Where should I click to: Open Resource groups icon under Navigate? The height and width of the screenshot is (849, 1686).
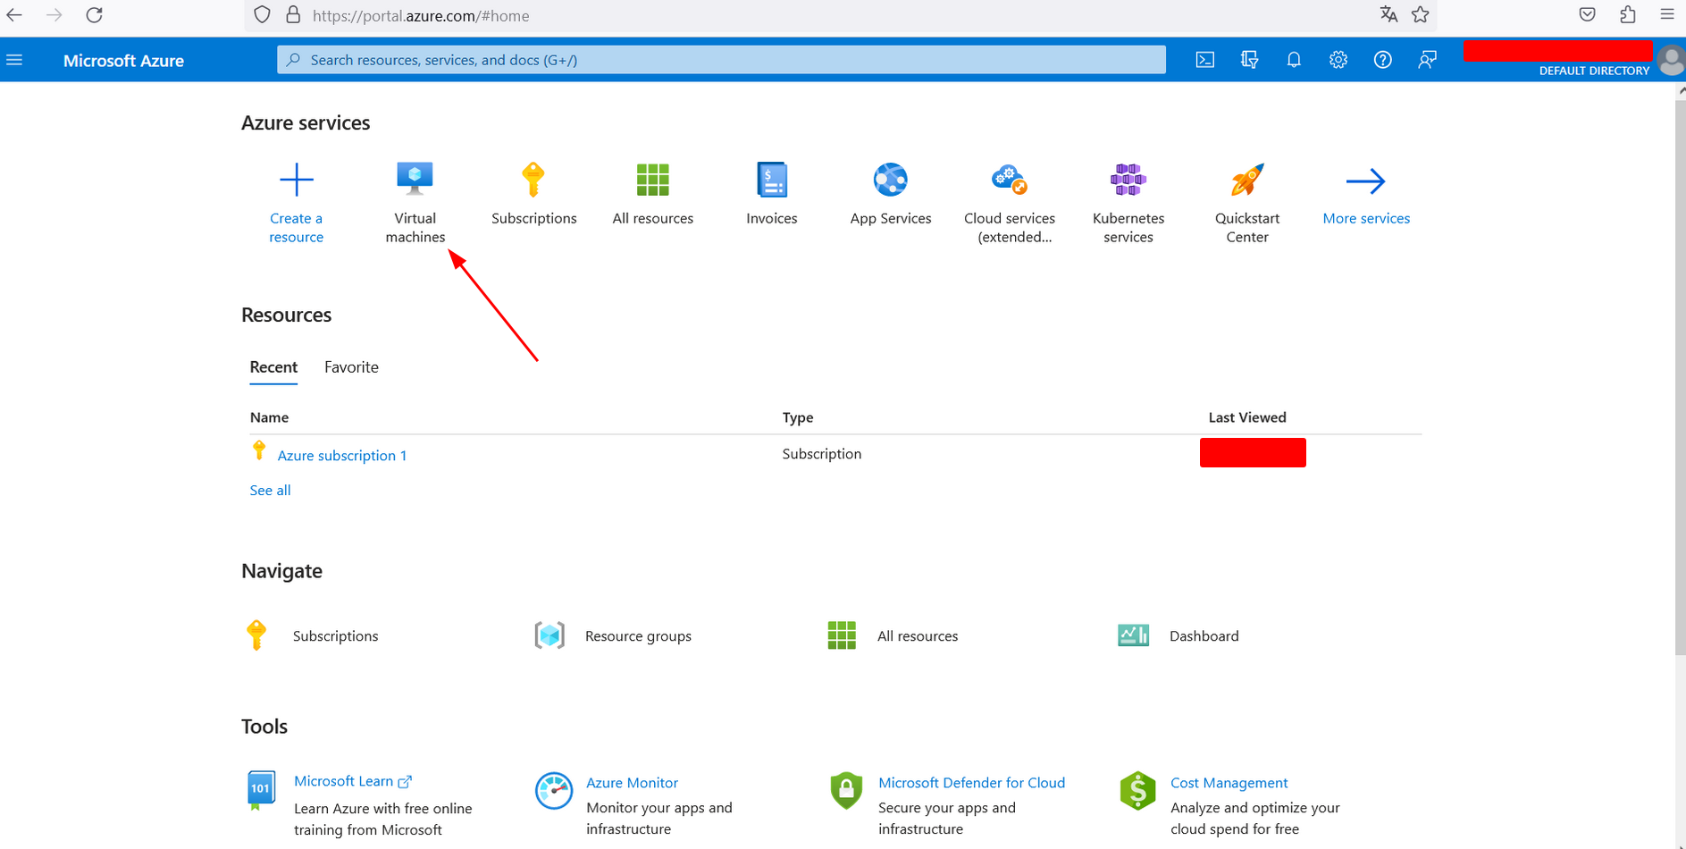tap(549, 635)
